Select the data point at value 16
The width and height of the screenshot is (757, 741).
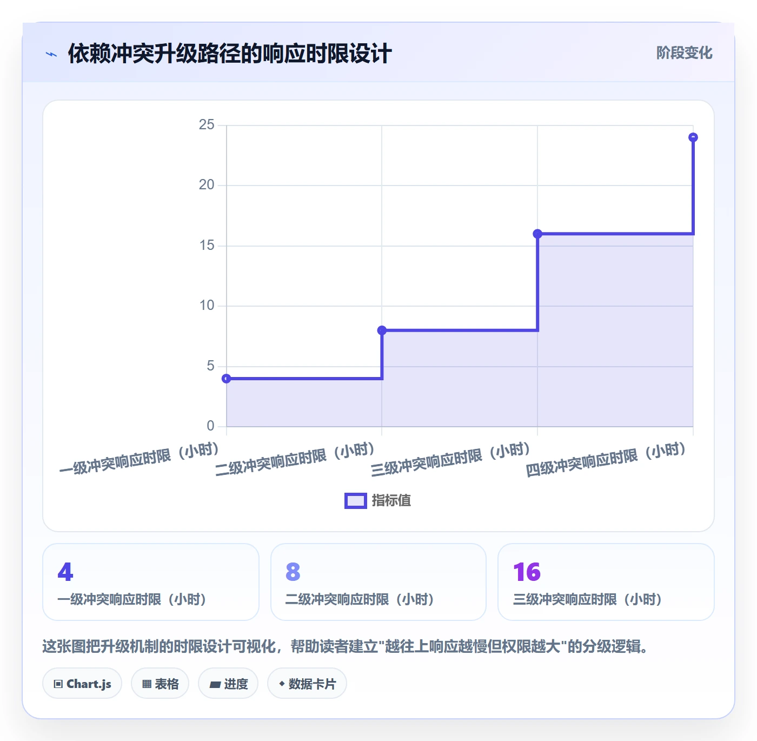[537, 234]
